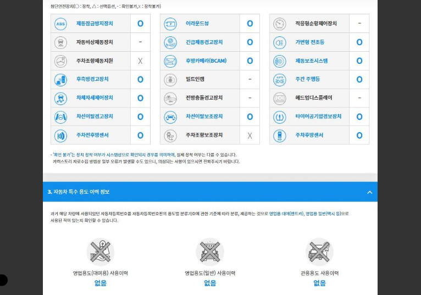This screenshot has height=295, width=421.
Task: Click the O status for 주차후방센서
Action: [359, 135]
